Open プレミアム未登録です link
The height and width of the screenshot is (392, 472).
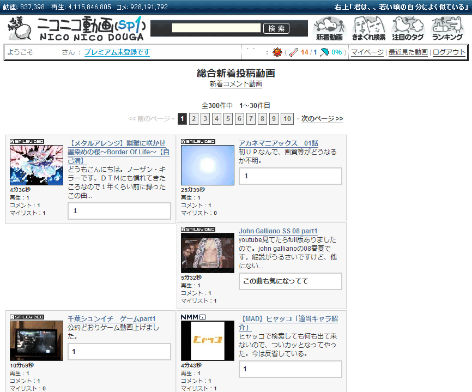(x=117, y=52)
